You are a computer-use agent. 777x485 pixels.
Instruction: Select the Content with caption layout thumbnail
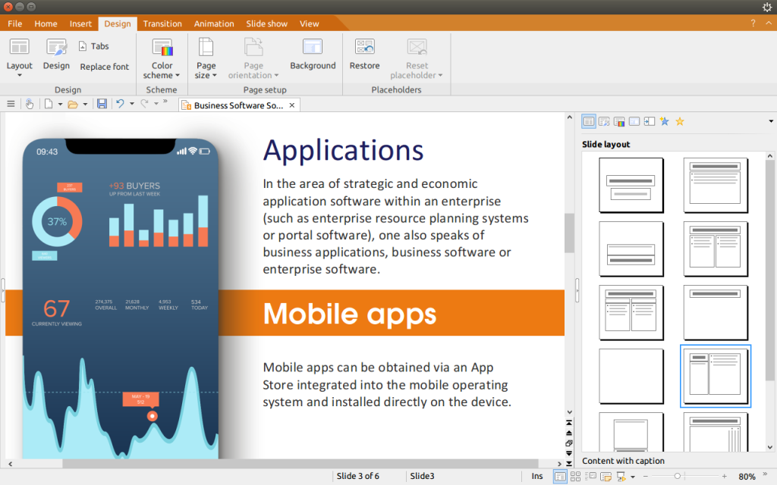pos(715,376)
